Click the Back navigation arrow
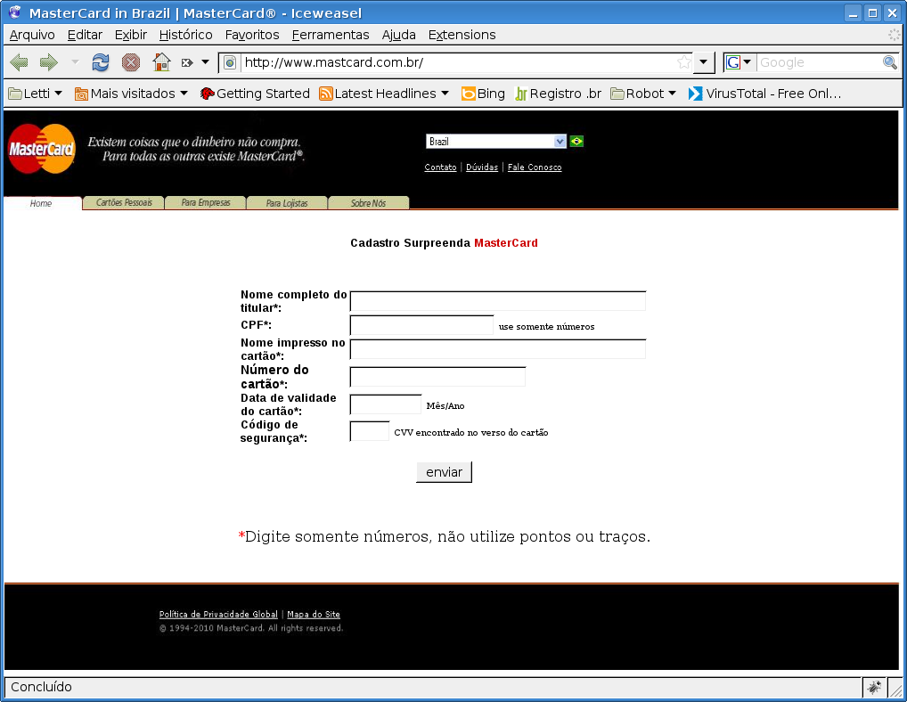Image resolution: width=907 pixels, height=702 pixels. 19,61
